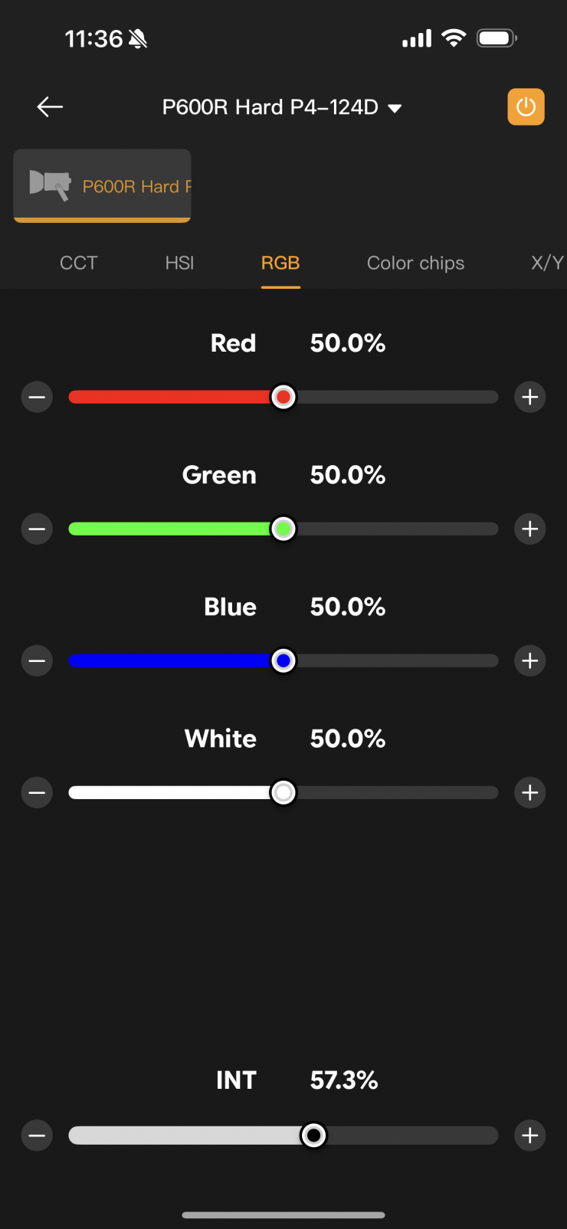The image size is (567, 1229).
Task: Raise INT intensity with the plus icon
Action: [529, 1136]
